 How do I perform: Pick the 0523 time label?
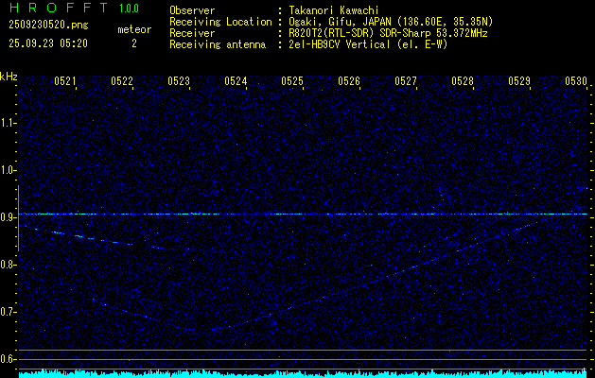pos(179,82)
